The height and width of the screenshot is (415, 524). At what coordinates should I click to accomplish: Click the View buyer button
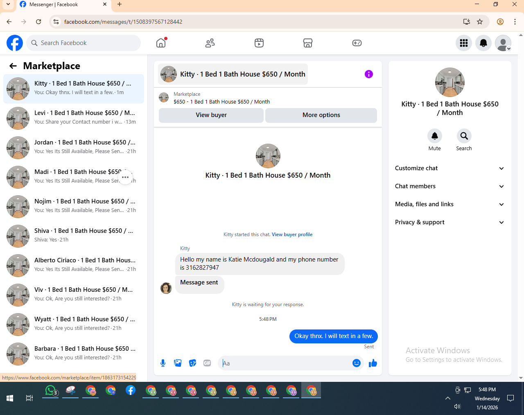(211, 115)
